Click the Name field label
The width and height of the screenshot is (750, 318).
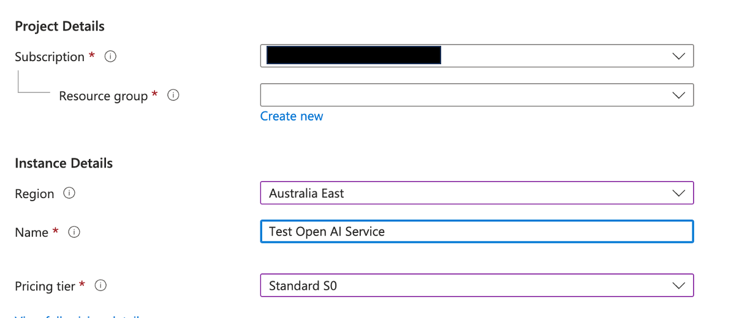[31, 232]
